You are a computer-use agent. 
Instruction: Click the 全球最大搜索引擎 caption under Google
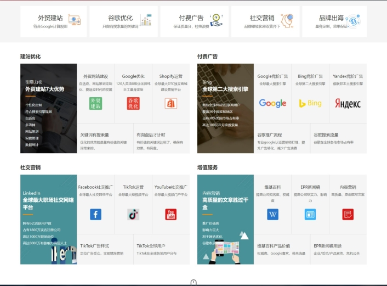point(272,84)
